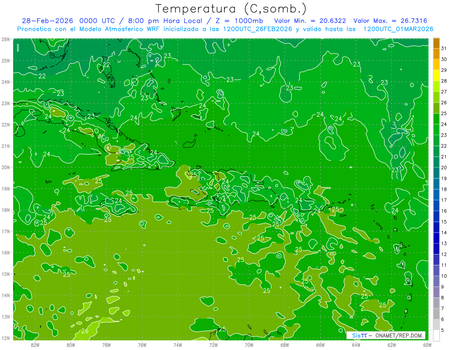
Task: Pick the dark orange swatch atop the colorbar
Action: tap(436, 43)
